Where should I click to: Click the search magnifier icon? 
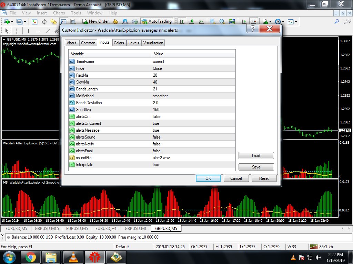tap(336, 22)
